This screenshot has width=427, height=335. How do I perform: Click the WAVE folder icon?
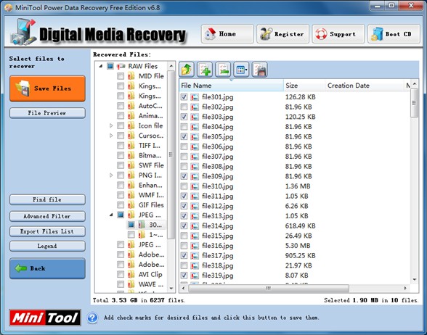[131, 284]
